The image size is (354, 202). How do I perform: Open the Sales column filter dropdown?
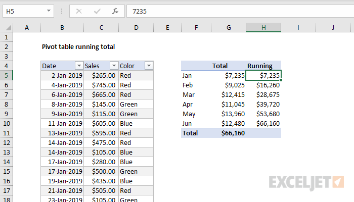point(114,66)
